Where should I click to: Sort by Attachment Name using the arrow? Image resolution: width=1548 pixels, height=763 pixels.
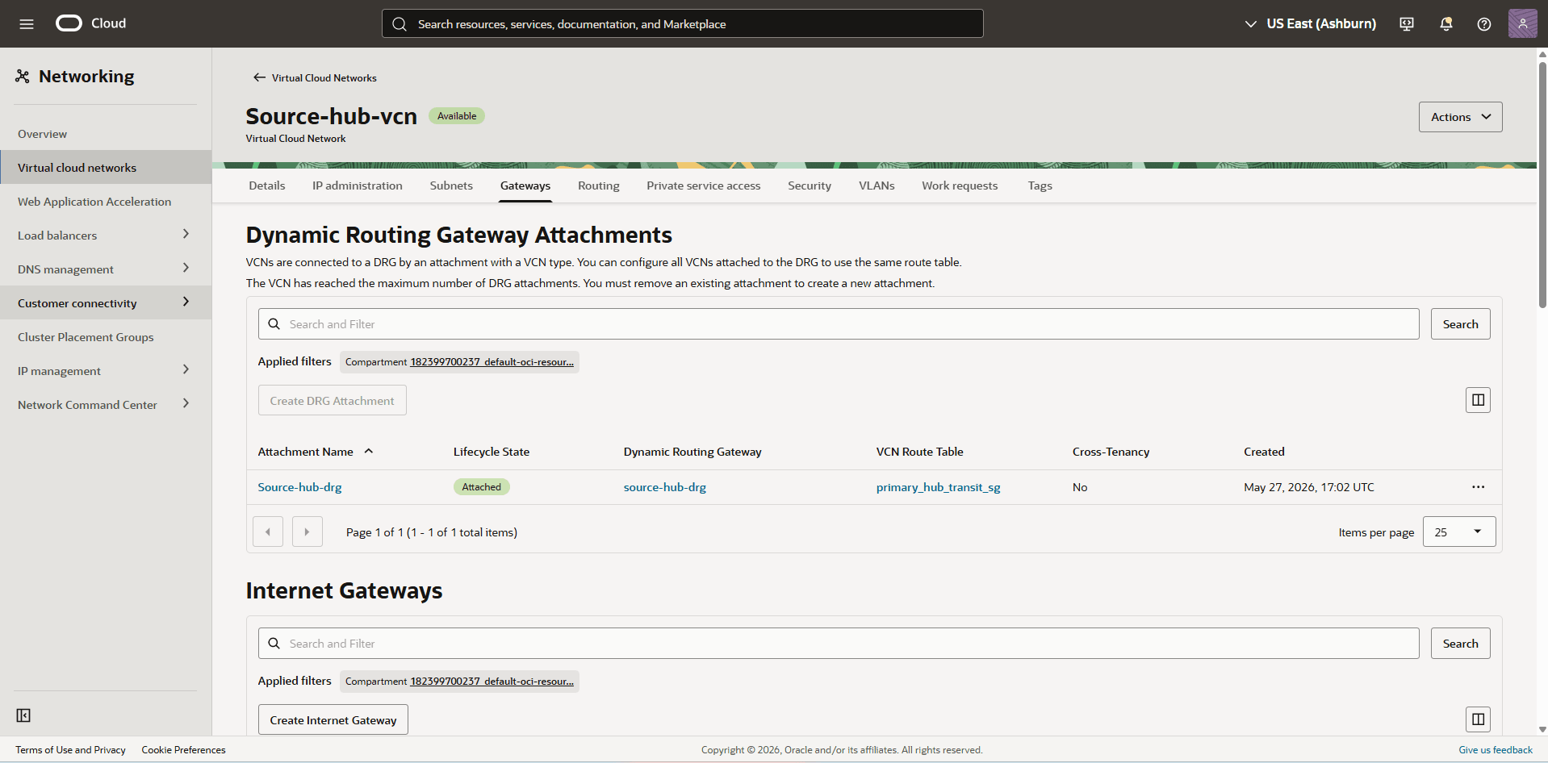369,452
